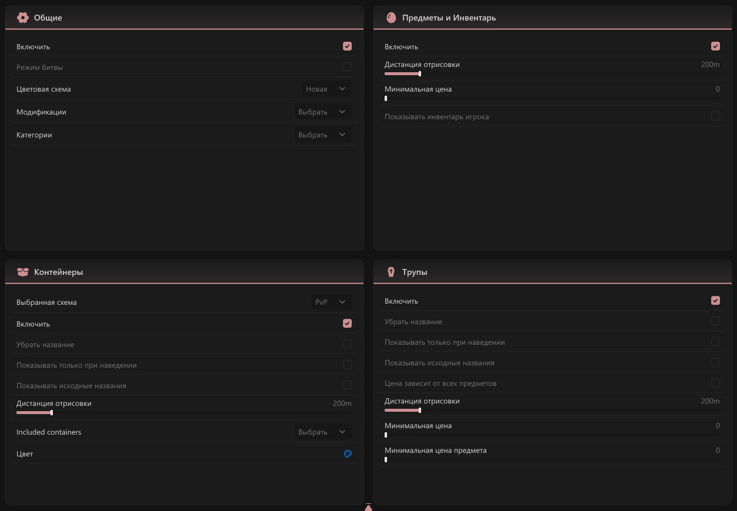Click the gear icon beside Общие

pyautogui.click(x=23, y=18)
